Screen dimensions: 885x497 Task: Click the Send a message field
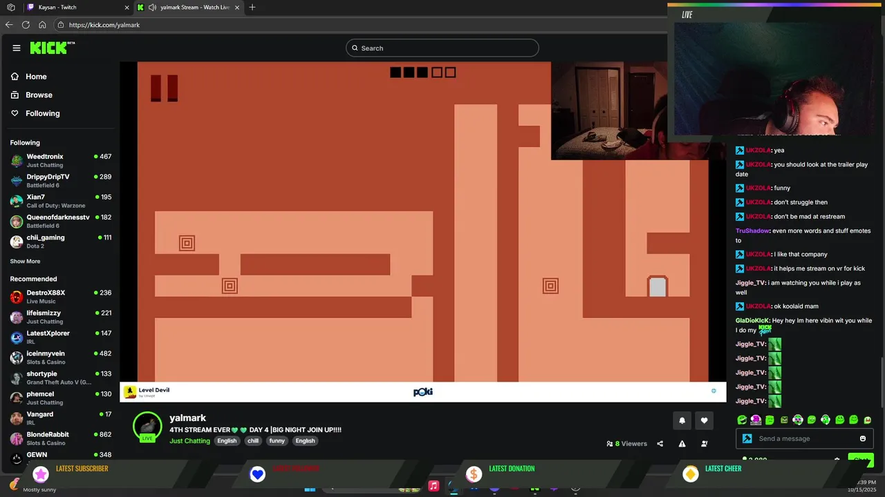coord(804,438)
